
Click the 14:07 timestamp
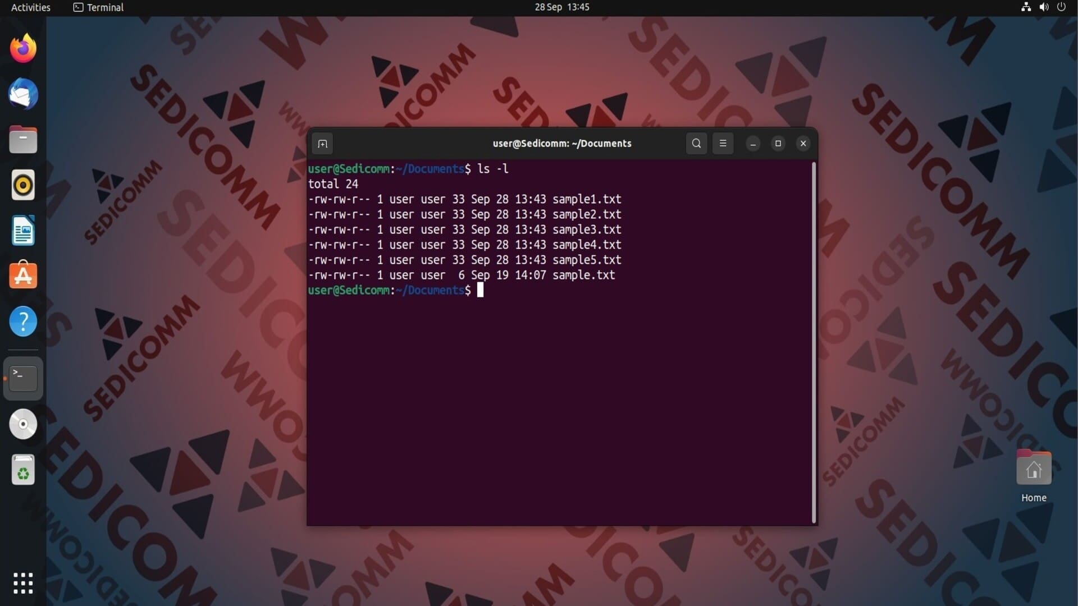(x=530, y=275)
